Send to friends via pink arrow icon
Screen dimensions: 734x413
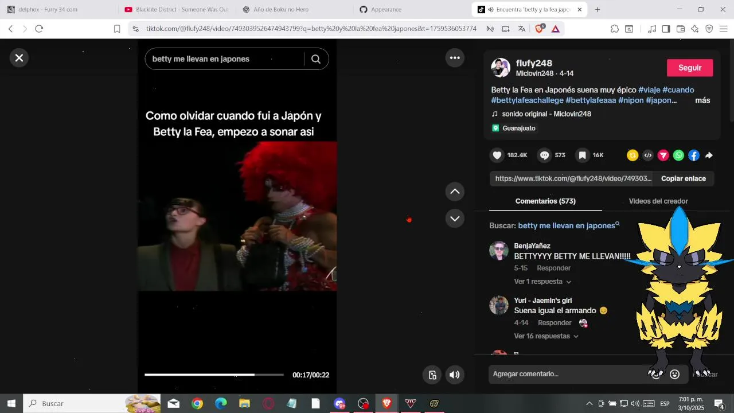(663, 155)
